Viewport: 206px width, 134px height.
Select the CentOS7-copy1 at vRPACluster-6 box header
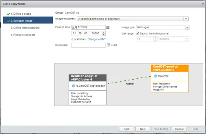[88, 78]
